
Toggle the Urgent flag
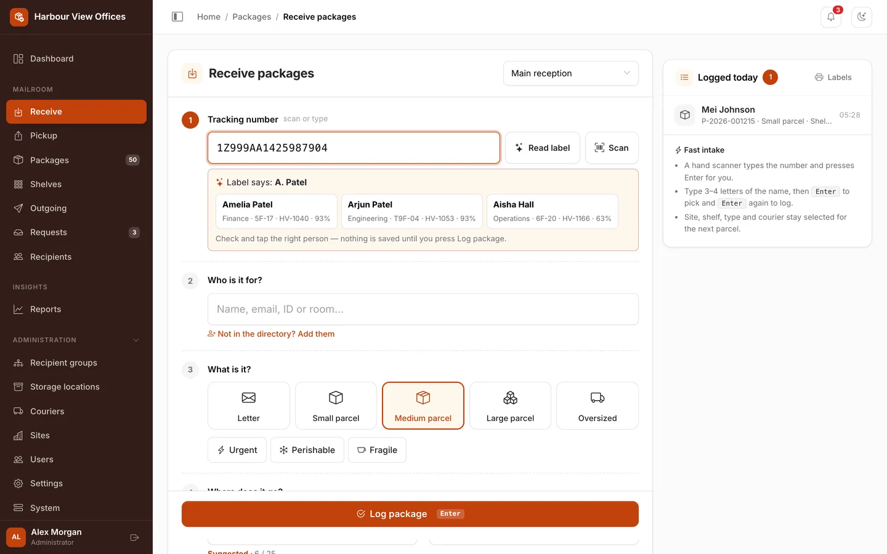click(x=237, y=450)
